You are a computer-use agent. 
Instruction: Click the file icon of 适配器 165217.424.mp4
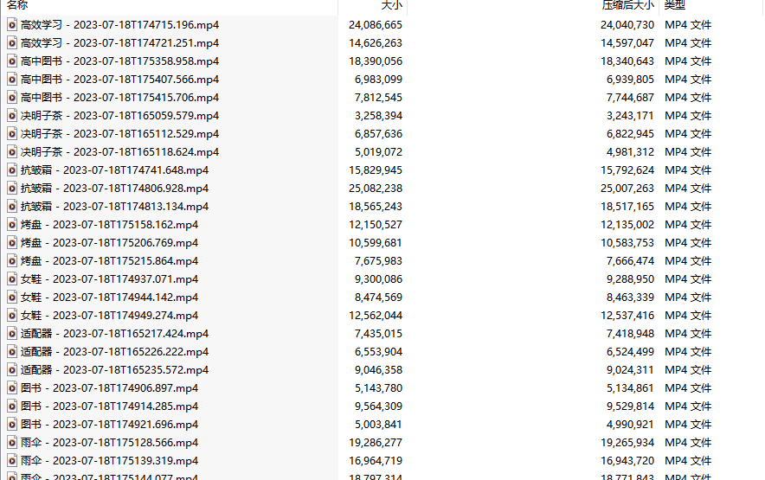tap(12, 334)
